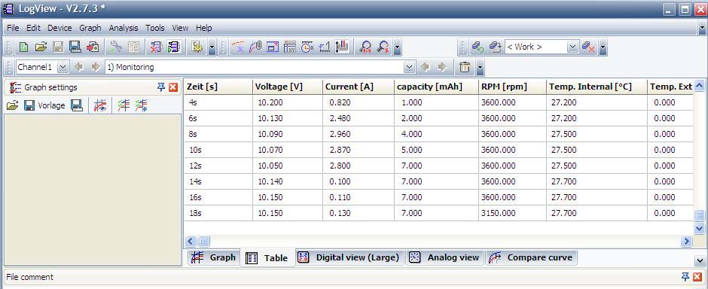Image resolution: width=708 pixels, height=289 pixels.
Task: Click the start recording icon with green arrow
Action: [173, 47]
